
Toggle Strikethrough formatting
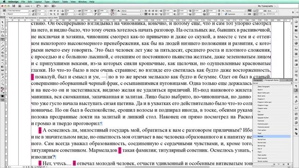point(58,14)
